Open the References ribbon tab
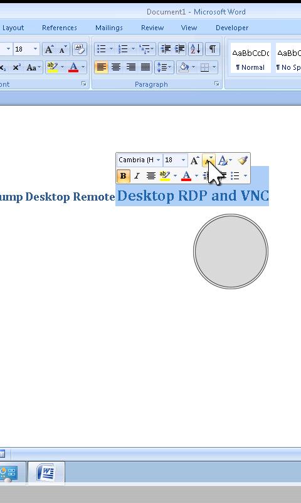The height and width of the screenshot is (503, 301). (x=60, y=28)
